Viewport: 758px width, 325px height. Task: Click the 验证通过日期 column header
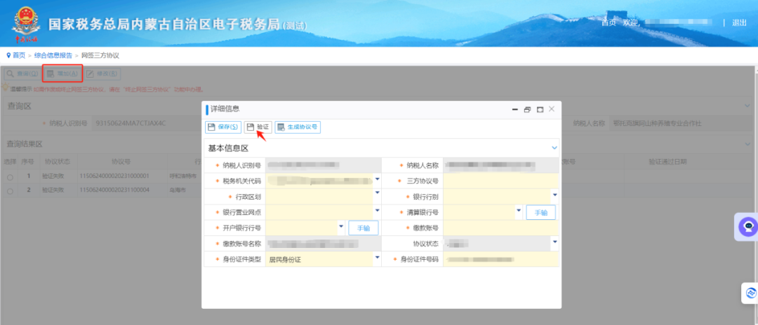[667, 162]
